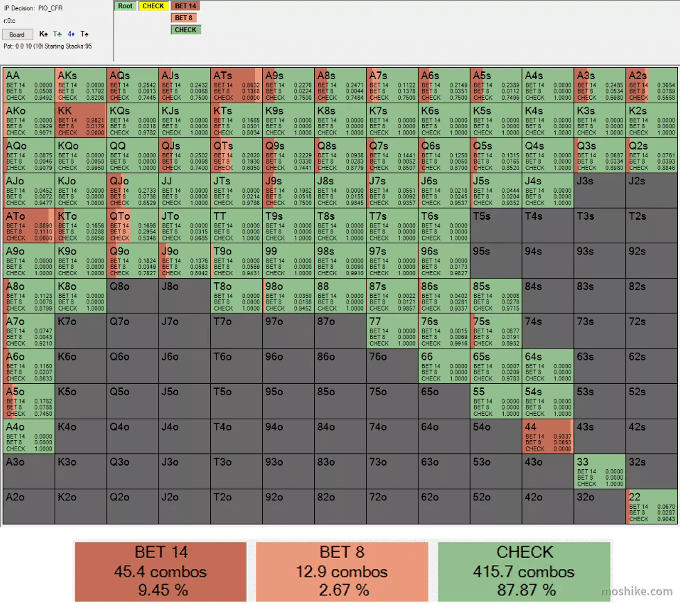
Task: Select the A5s hand cell
Action: [496, 85]
